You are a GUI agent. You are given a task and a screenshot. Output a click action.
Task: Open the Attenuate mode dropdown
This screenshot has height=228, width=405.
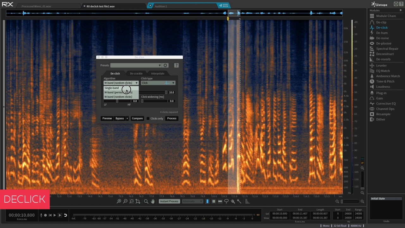point(192,201)
